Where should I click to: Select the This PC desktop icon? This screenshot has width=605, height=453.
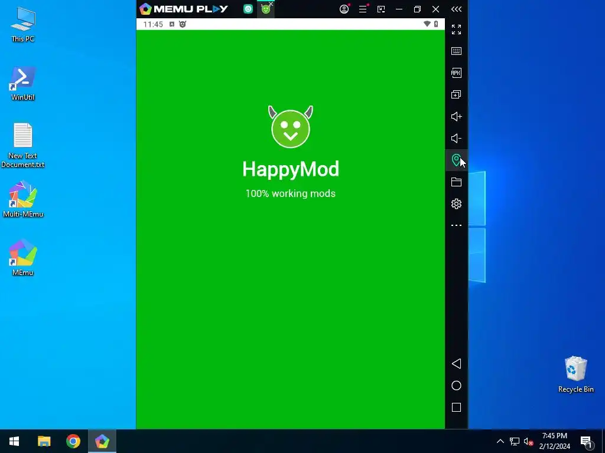click(23, 25)
